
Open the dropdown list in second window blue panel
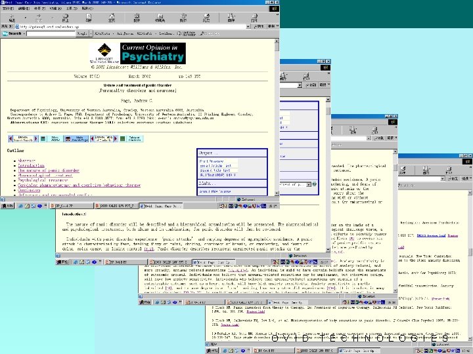[x=309, y=184]
